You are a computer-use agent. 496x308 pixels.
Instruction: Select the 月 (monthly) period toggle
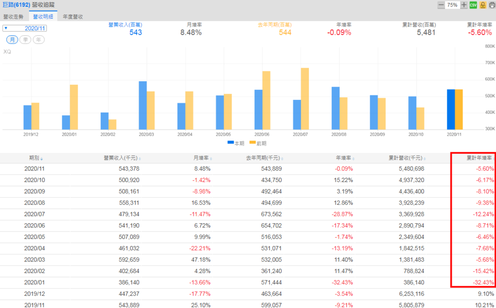12,40
